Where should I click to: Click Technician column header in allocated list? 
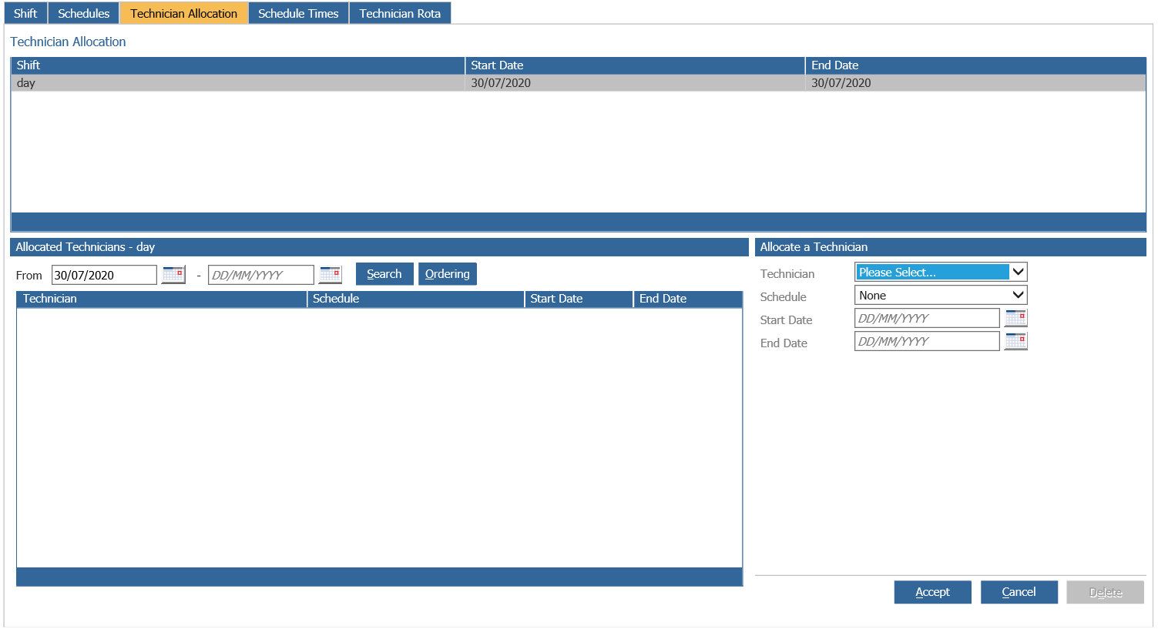[x=162, y=299]
